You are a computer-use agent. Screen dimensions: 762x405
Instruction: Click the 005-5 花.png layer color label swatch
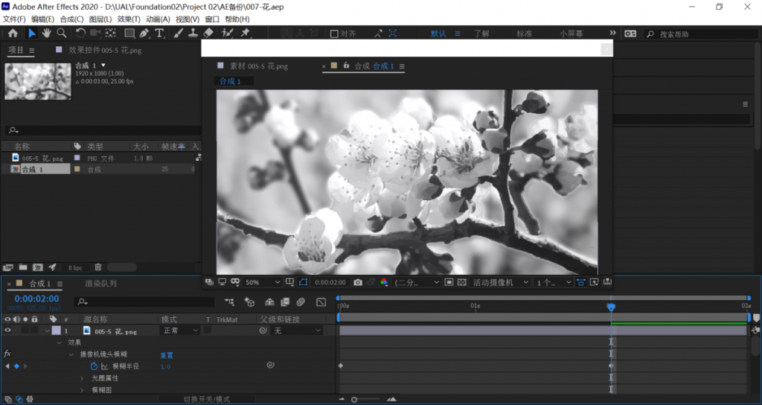click(x=57, y=330)
